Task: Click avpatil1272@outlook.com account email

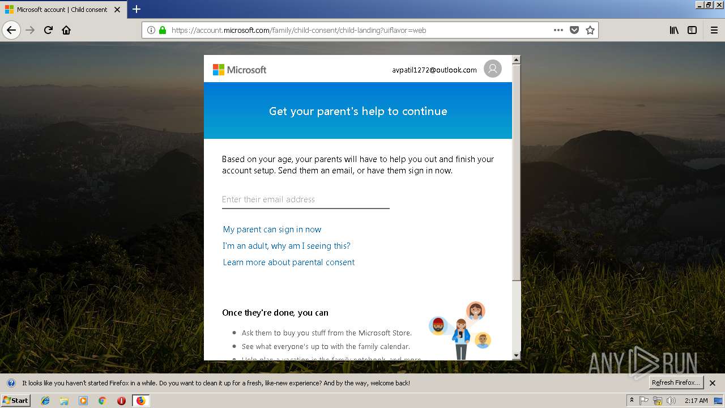Action: coord(434,70)
